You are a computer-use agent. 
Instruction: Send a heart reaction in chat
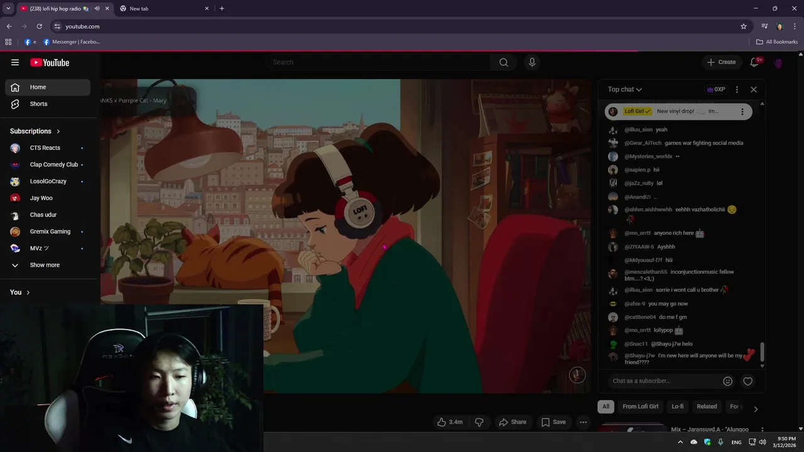tap(747, 381)
